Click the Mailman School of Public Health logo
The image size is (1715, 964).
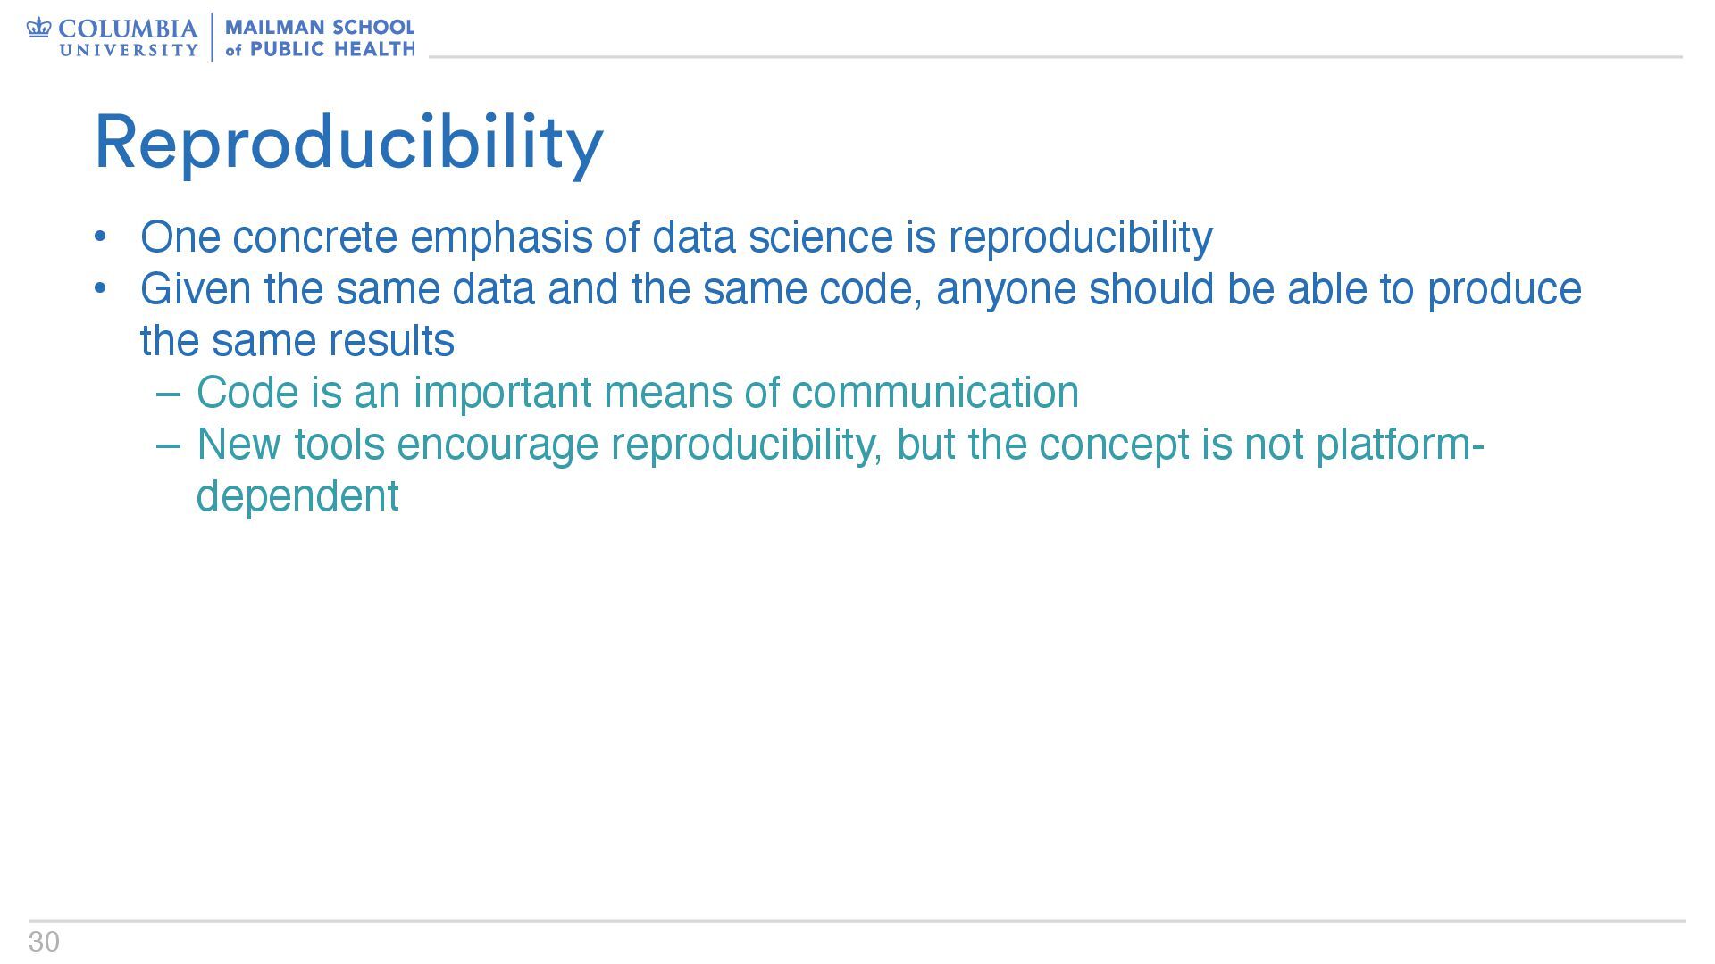click(x=320, y=37)
